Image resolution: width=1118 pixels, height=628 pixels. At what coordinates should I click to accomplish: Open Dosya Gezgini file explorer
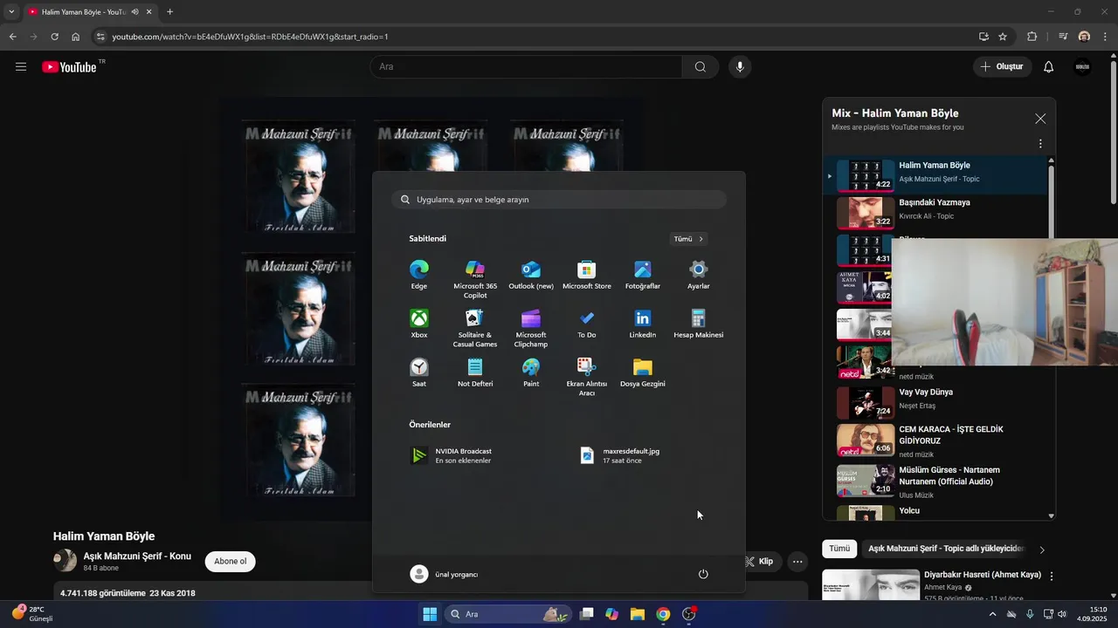[x=643, y=372]
